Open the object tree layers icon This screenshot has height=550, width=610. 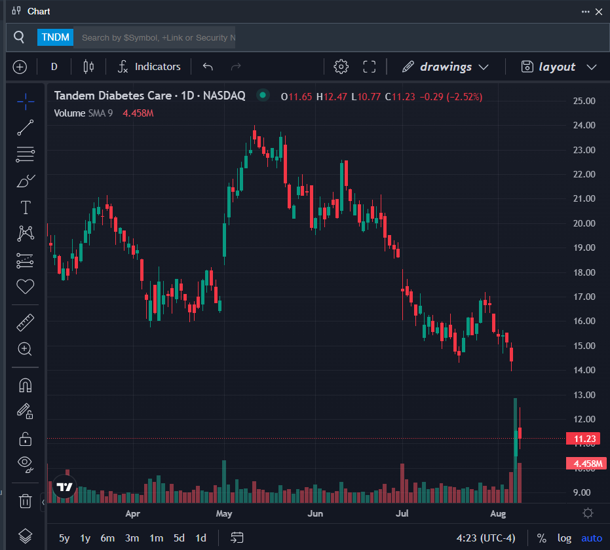point(26,536)
